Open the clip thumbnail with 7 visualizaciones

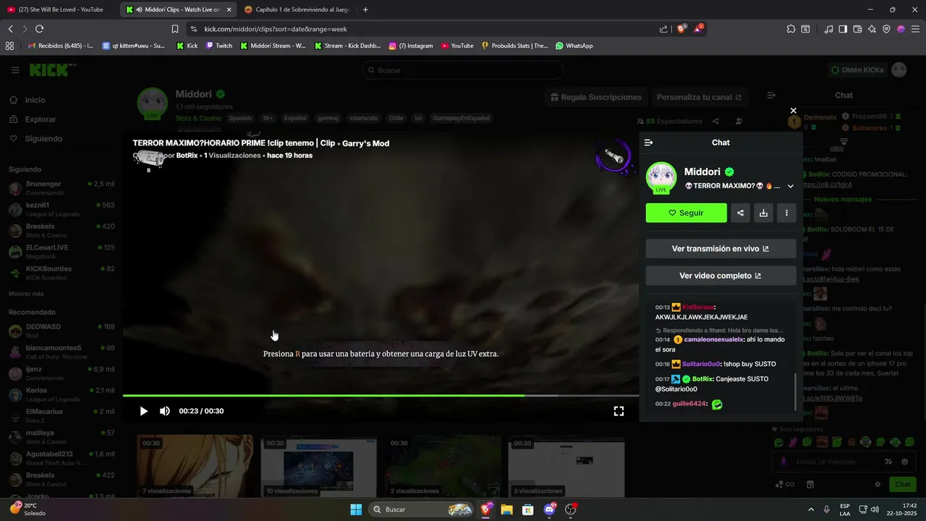coord(195,466)
